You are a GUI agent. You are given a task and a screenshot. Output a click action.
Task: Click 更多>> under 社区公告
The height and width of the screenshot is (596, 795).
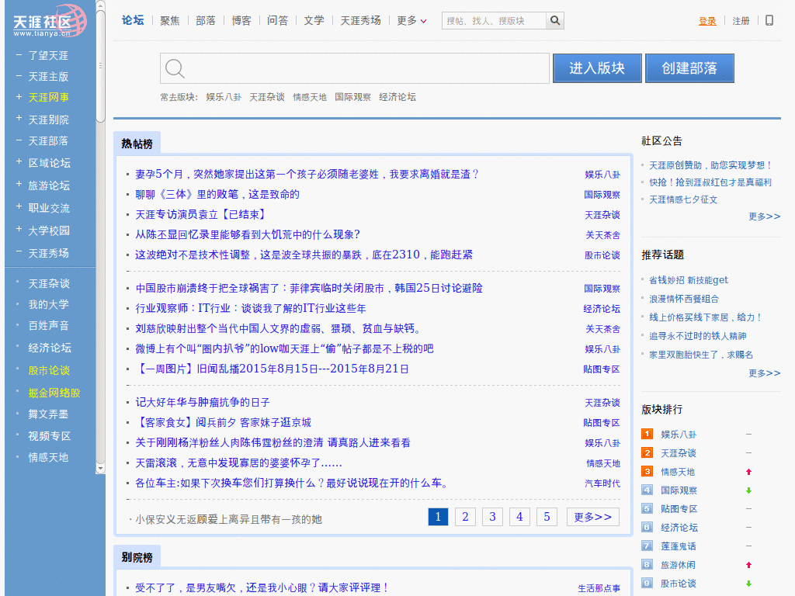[764, 217]
